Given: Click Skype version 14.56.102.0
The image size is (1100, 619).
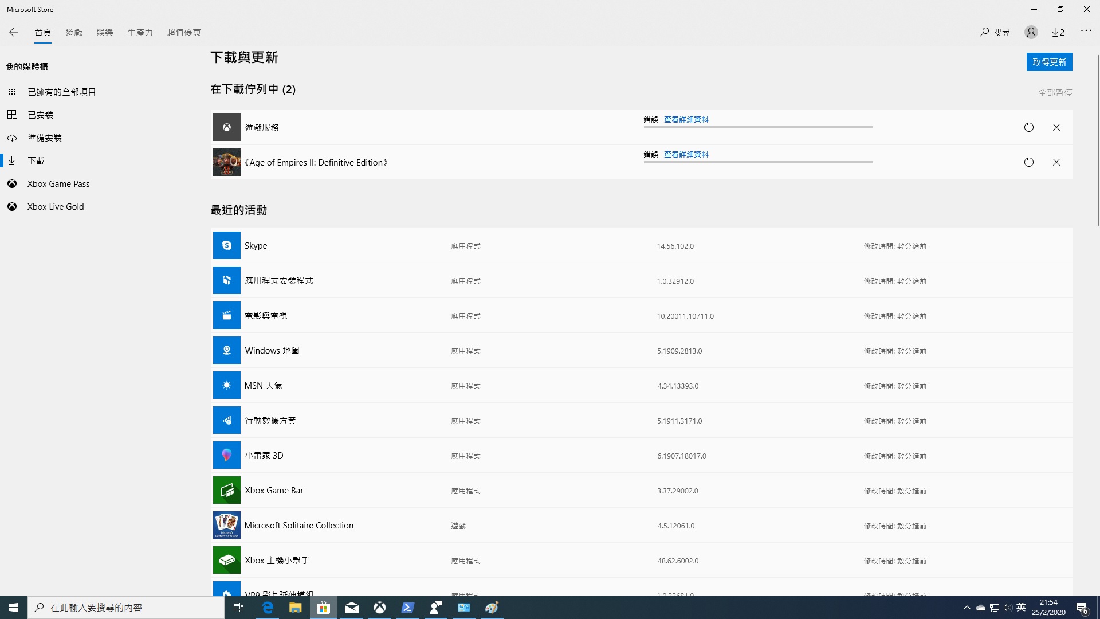Looking at the screenshot, I should (x=675, y=246).
